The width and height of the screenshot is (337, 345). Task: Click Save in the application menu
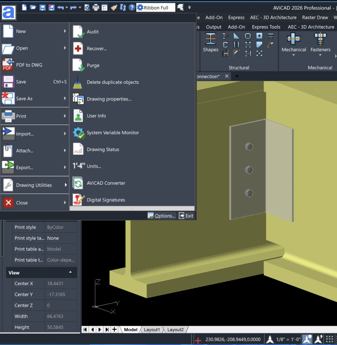(35, 82)
